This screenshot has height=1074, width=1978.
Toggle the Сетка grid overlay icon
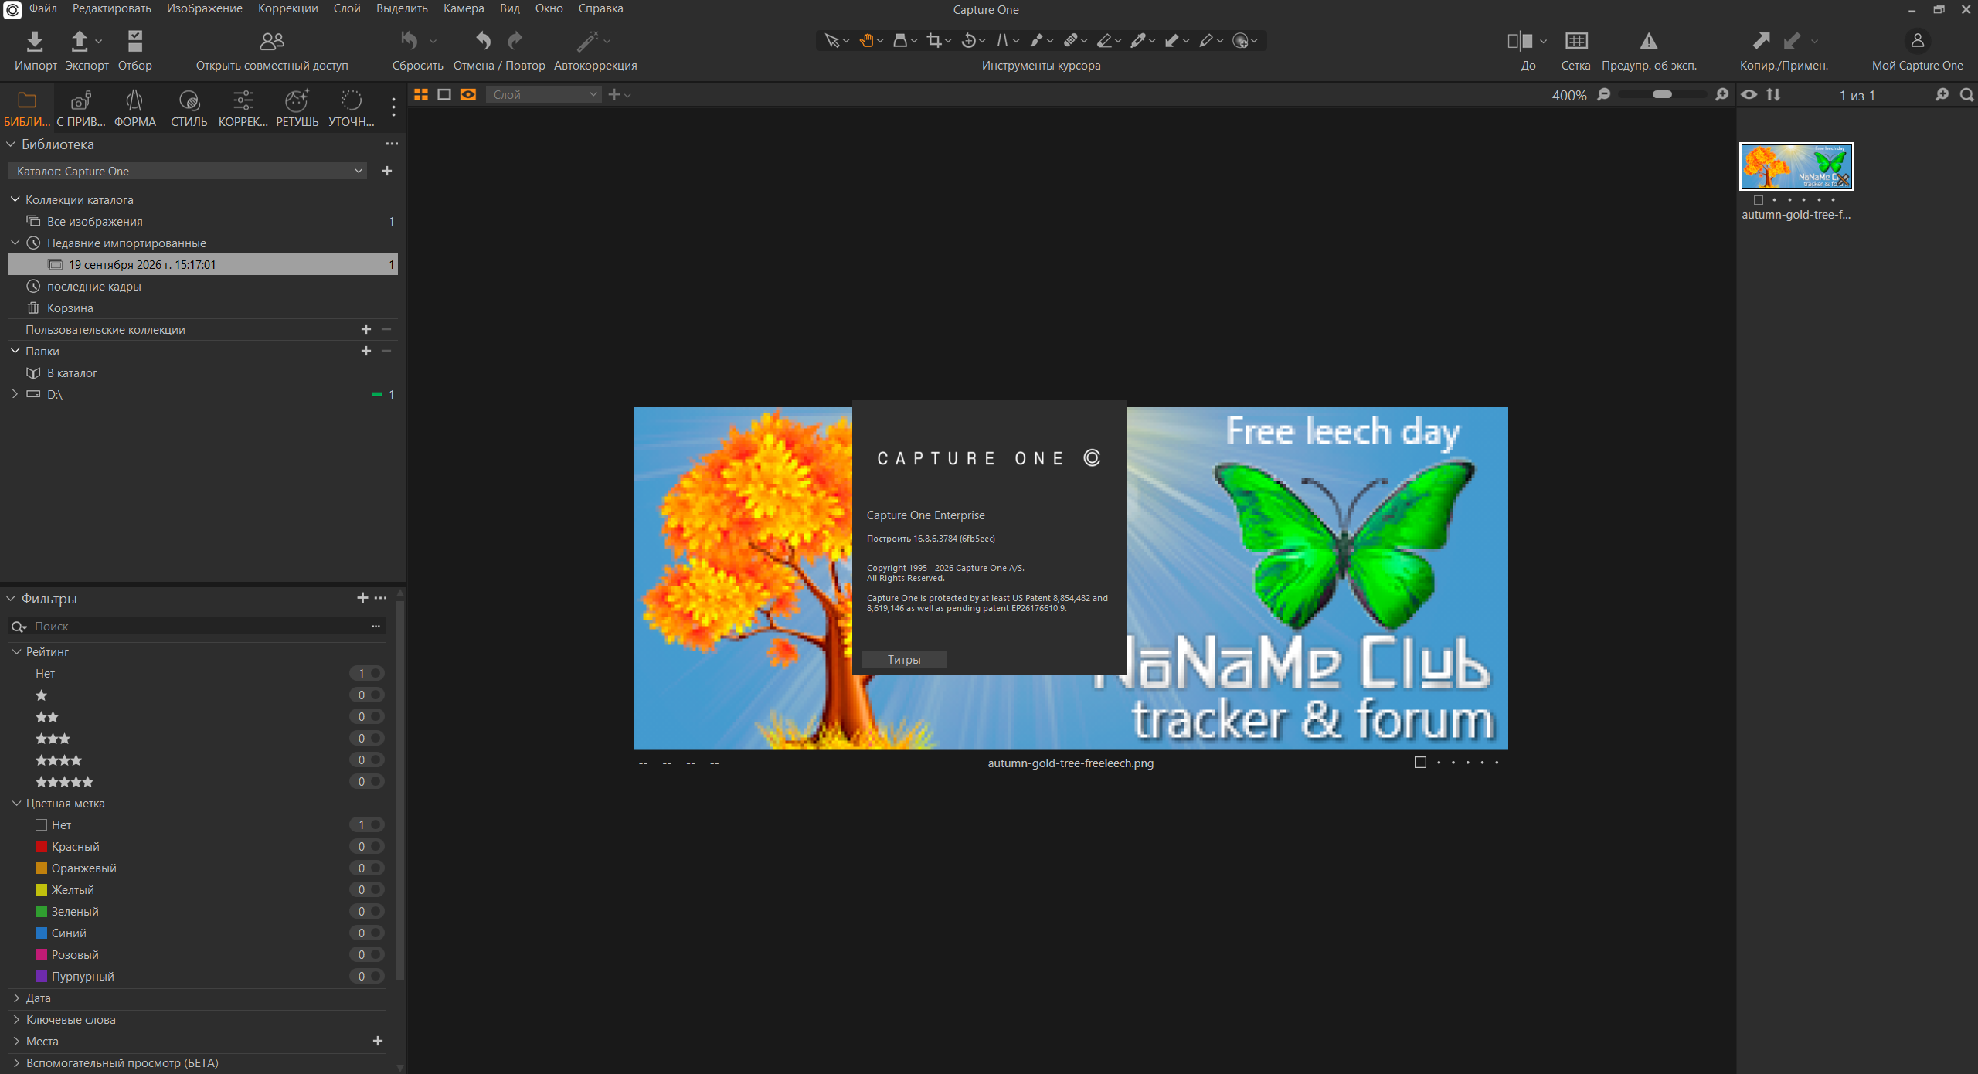click(x=1575, y=41)
